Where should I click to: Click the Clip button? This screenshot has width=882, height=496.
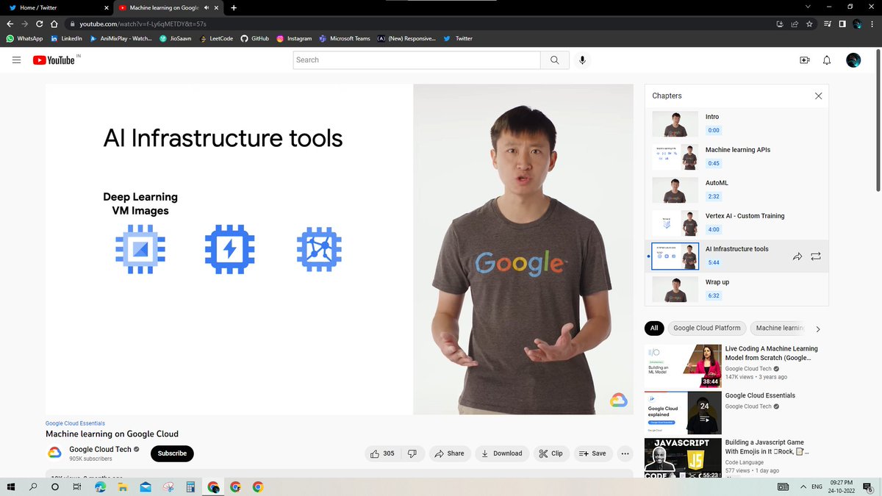point(551,453)
